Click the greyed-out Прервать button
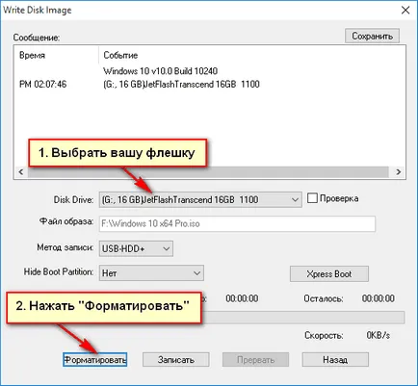The image size is (418, 386). pos(255,360)
